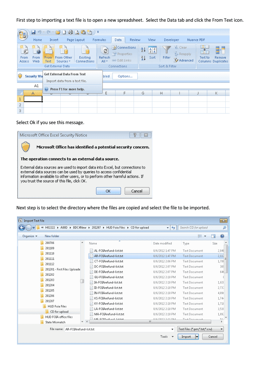Click the round Office button
Image resolution: width=278 pixels, height=369 pixels.
pos(23,35)
